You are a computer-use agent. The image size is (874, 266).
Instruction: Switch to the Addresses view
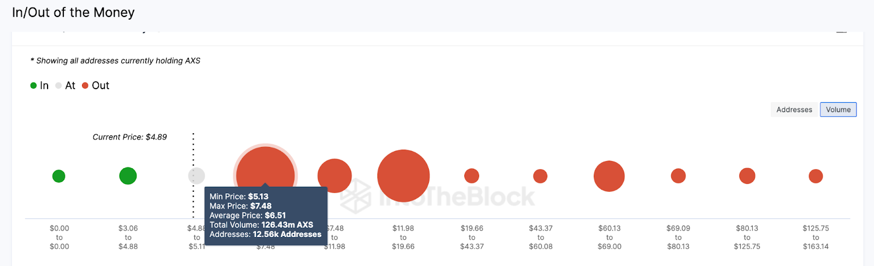point(794,110)
